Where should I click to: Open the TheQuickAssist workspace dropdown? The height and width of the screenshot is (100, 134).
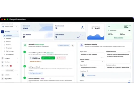(10, 27)
